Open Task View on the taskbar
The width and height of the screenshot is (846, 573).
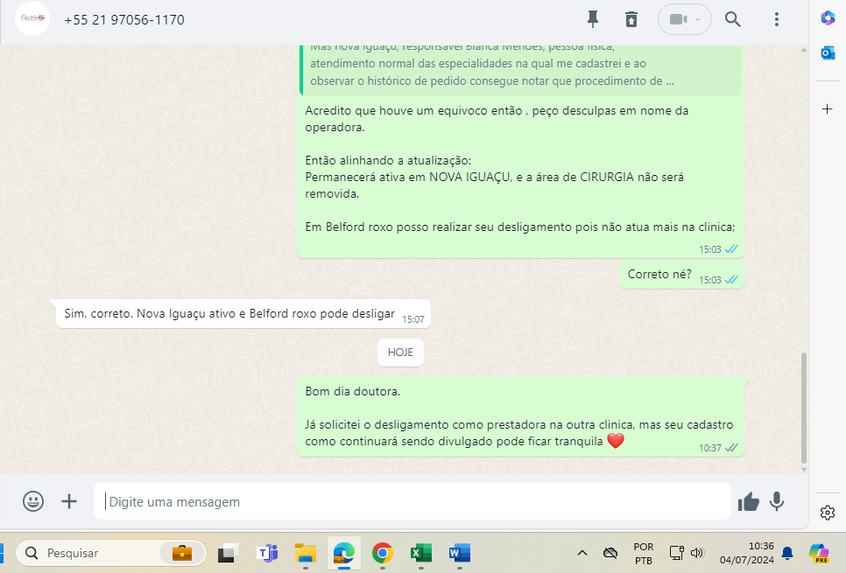(229, 553)
